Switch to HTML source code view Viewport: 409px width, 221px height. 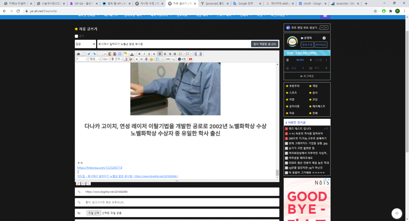click(x=83, y=184)
